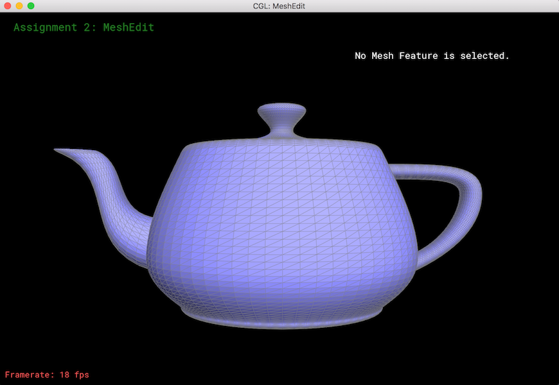The width and height of the screenshot is (559, 385).
Task: Click the 'Assignment 2: MeshEdit' heading text
Action: click(84, 28)
